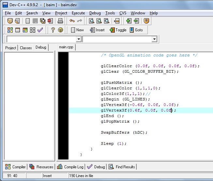Click the Rebuild All four-squares icon
The height and width of the screenshot is (181, 213).
tap(33, 30)
